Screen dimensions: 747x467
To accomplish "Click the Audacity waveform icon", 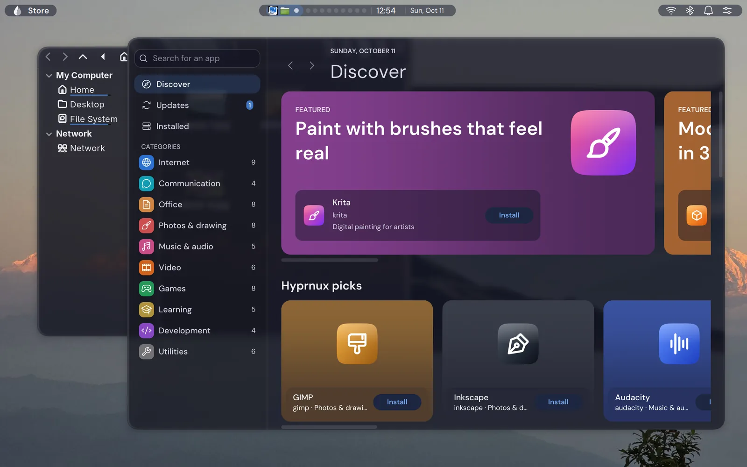I will [x=679, y=344].
